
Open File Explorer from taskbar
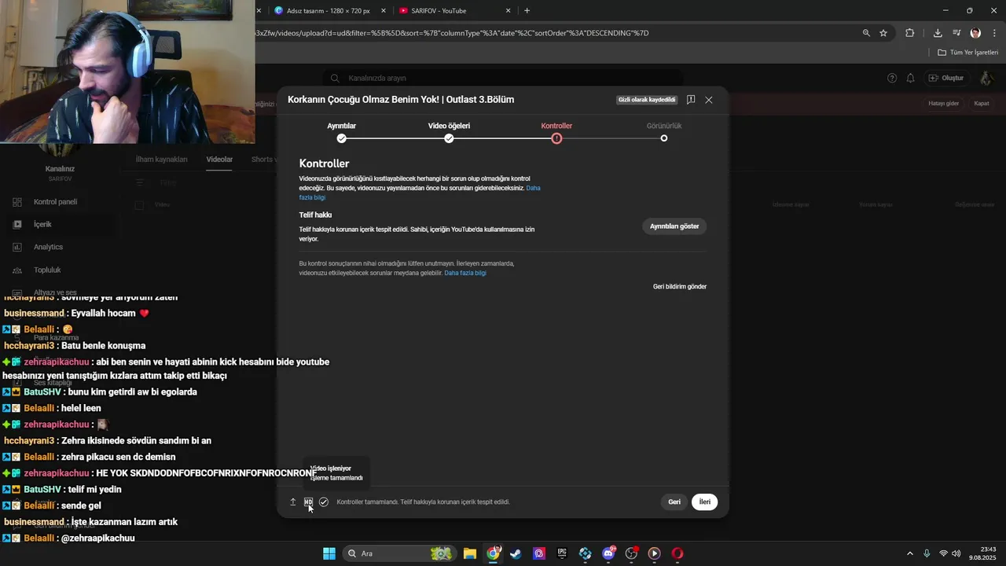(x=469, y=553)
